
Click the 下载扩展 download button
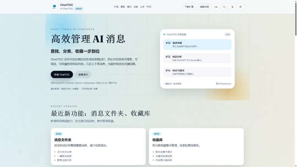click(189, 7)
